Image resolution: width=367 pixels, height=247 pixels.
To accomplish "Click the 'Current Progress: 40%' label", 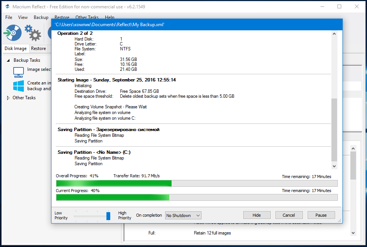I will pyautogui.click(x=78, y=191).
